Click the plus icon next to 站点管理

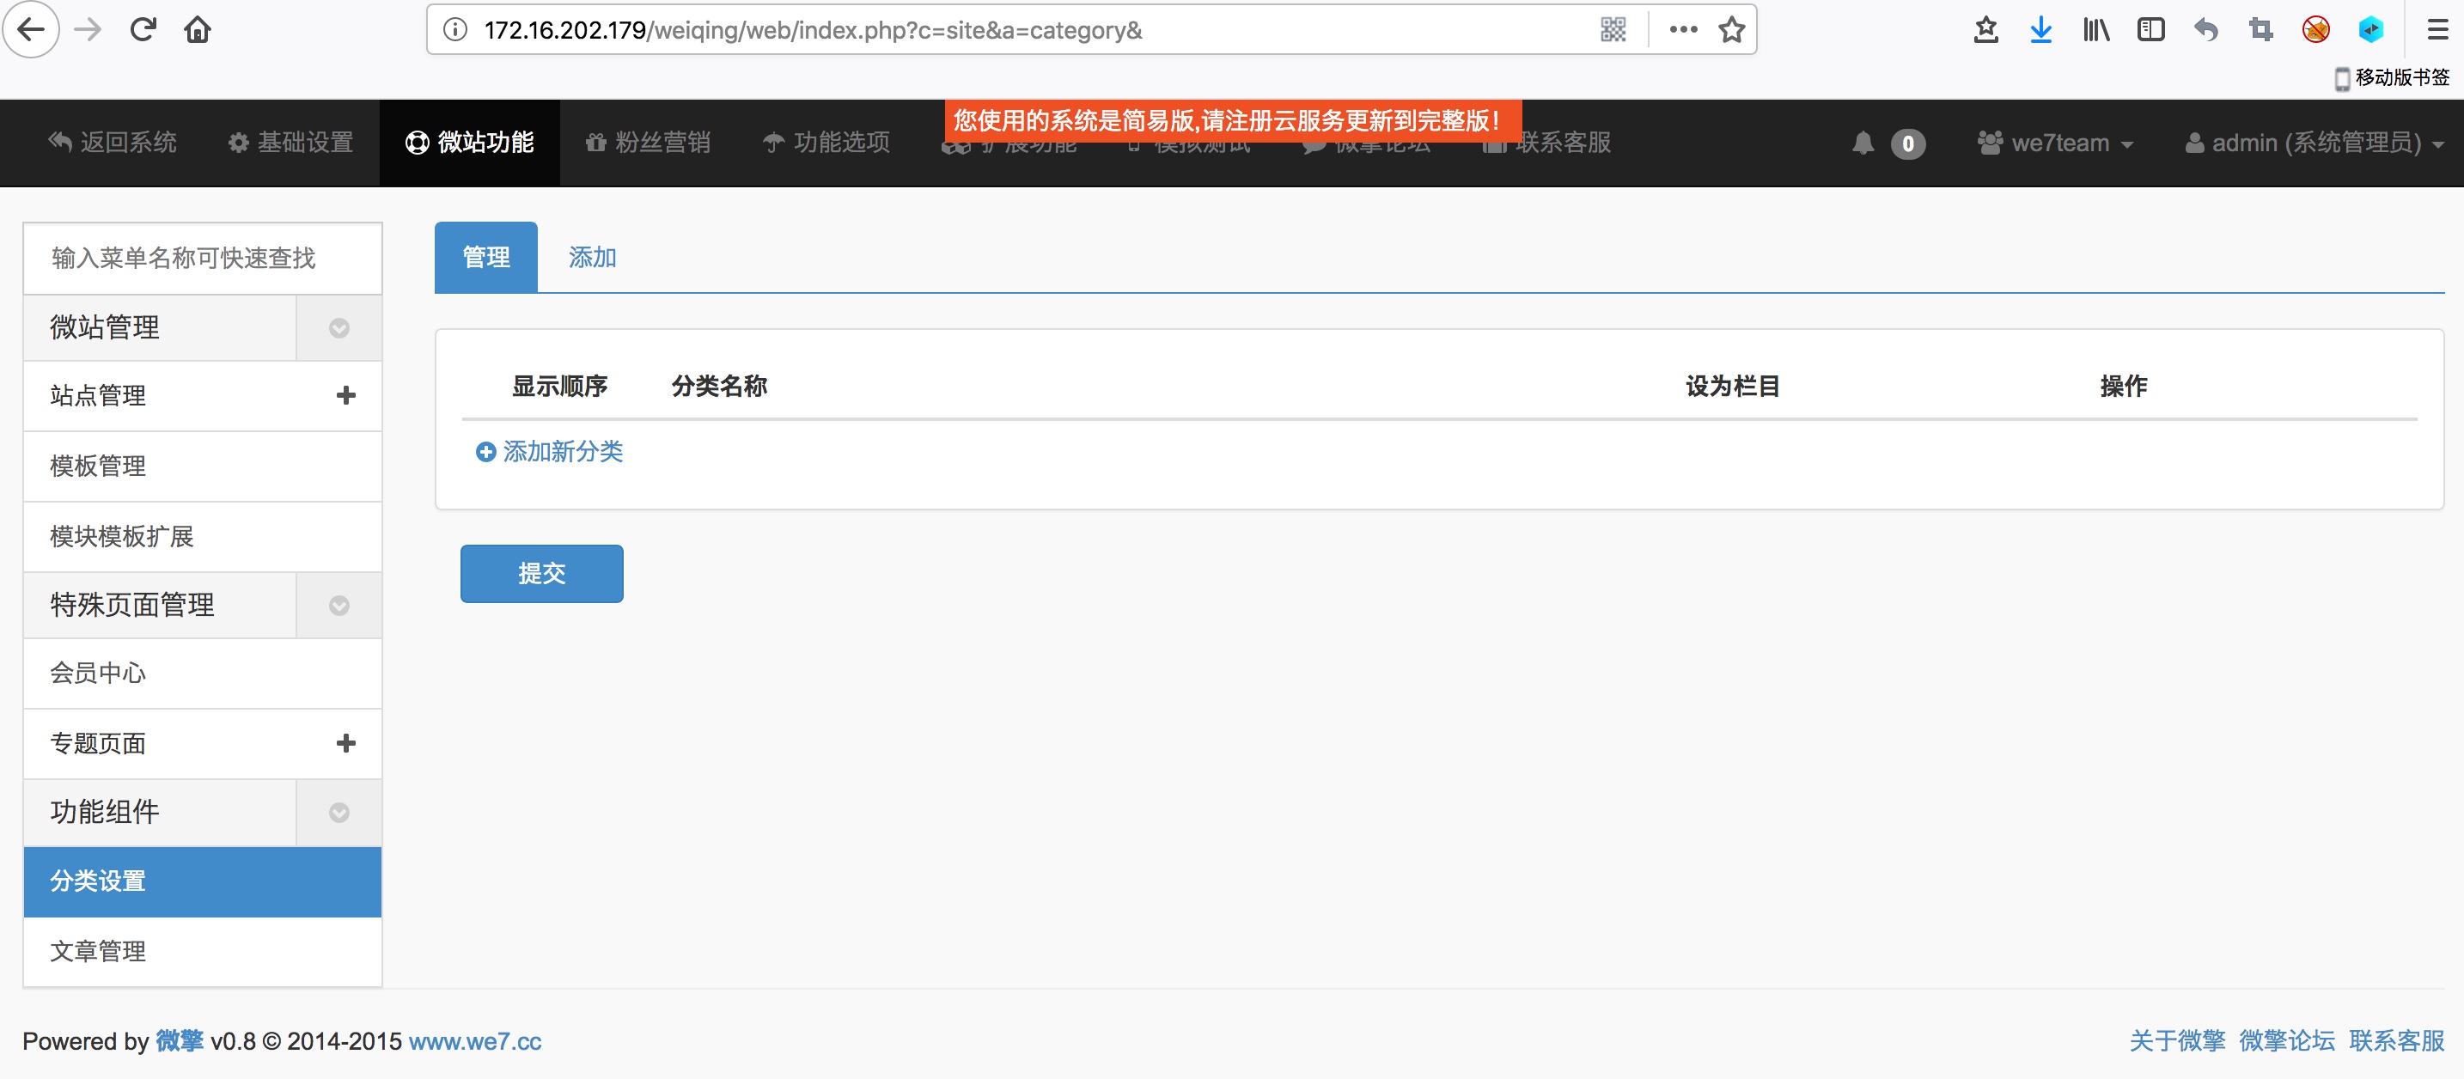[x=346, y=395]
